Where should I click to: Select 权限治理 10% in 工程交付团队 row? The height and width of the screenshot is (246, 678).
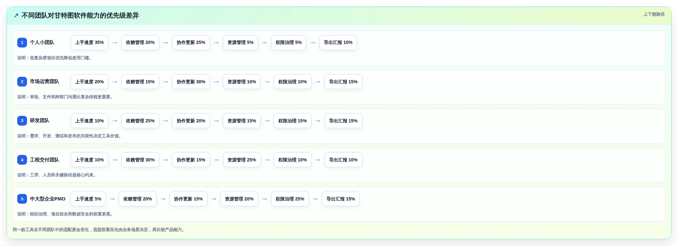293,160
